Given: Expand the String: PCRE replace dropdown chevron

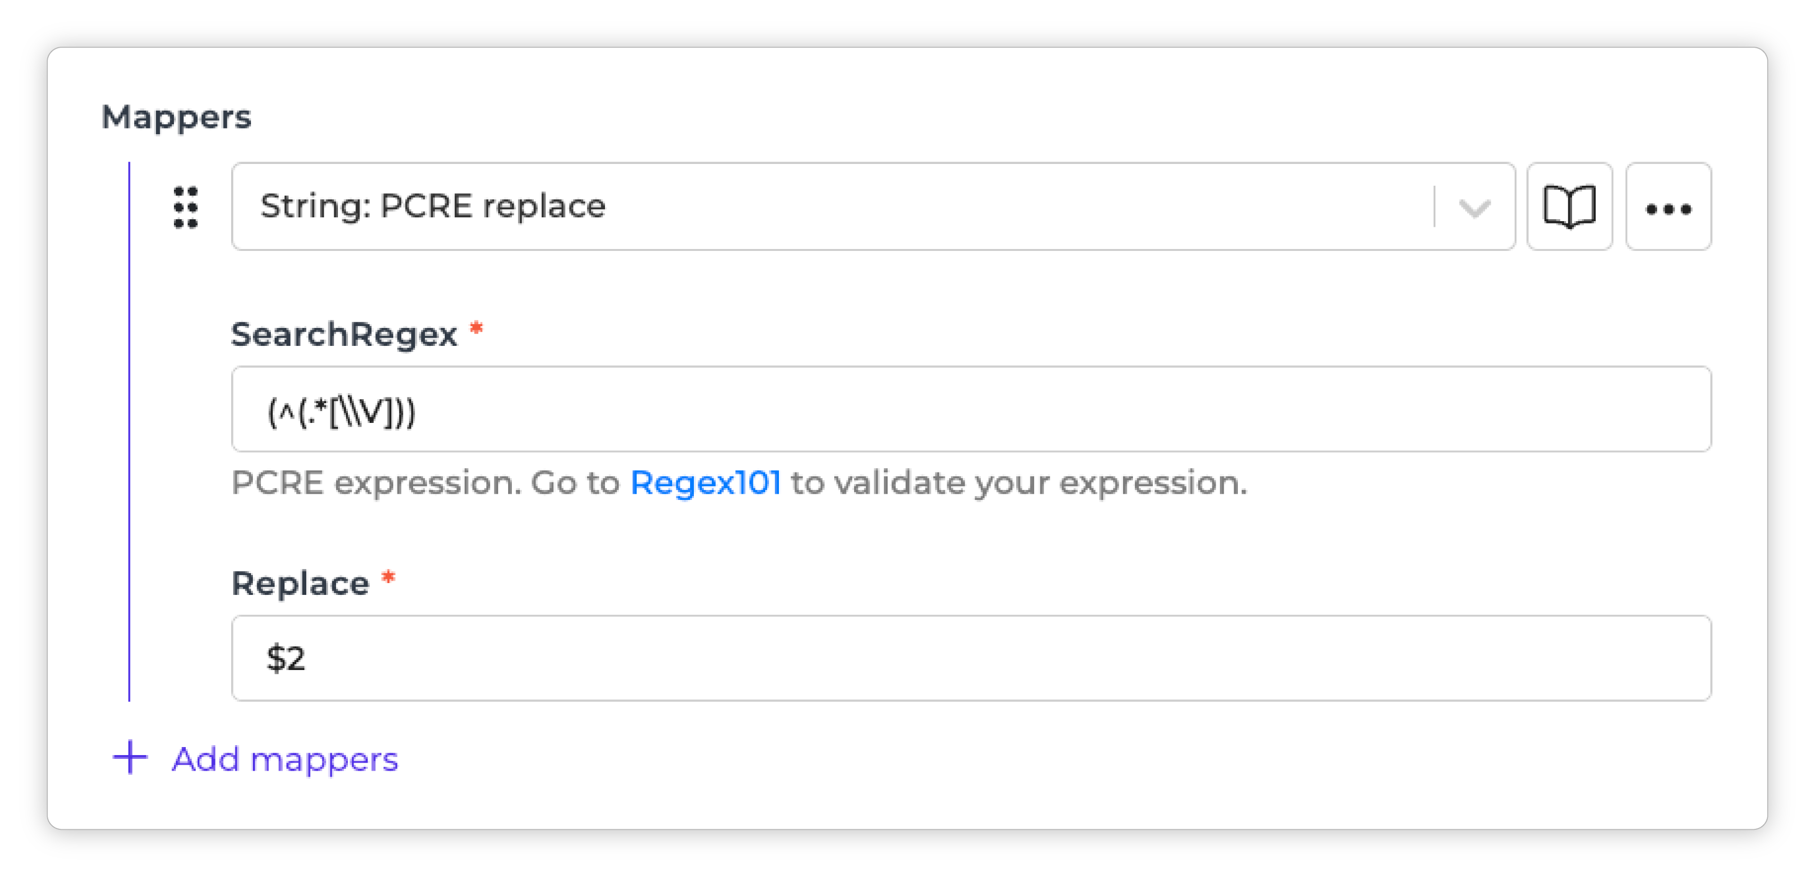Looking at the screenshot, I should pos(1474,208).
